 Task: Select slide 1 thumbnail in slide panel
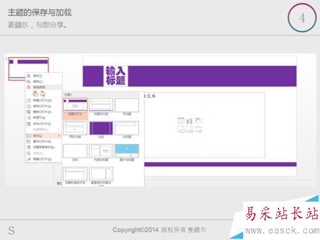click(x=29, y=68)
